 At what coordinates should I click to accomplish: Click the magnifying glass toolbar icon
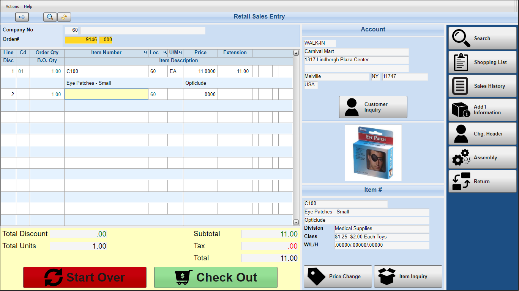coord(50,17)
